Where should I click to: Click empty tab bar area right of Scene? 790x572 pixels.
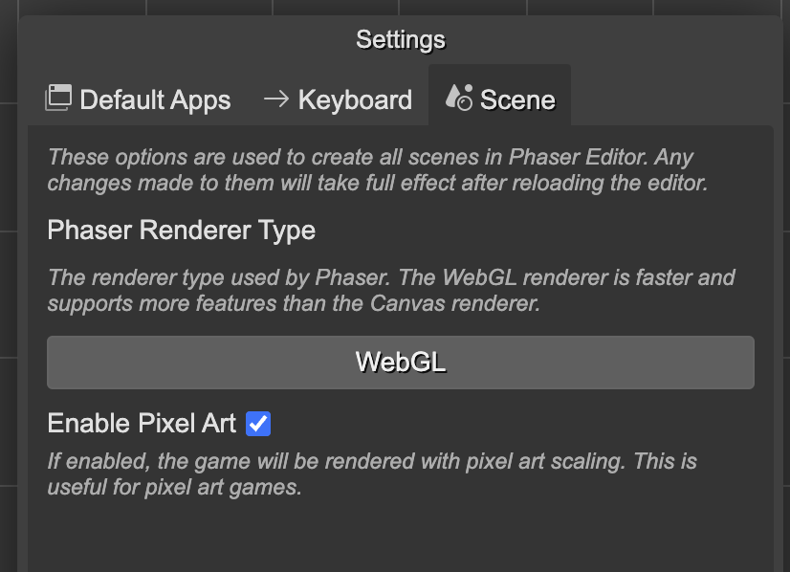click(x=669, y=98)
